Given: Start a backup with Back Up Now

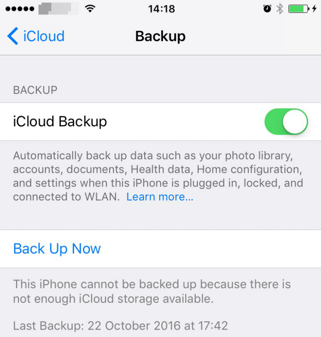Looking at the screenshot, I should [x=57, y=249].
